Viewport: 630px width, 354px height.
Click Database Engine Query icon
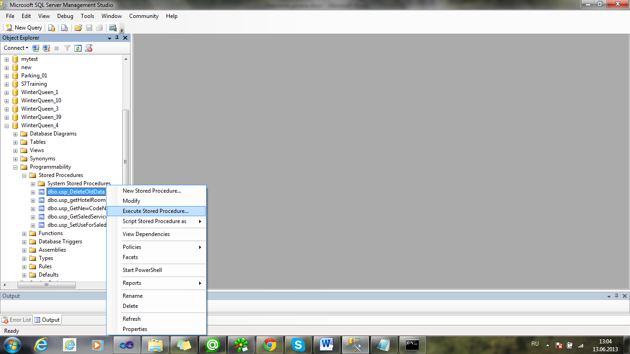52,28
